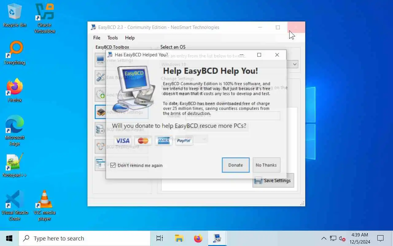The image size is (393, 246).
Task: Click the PayPal payment icon
Action: (184, 141)
